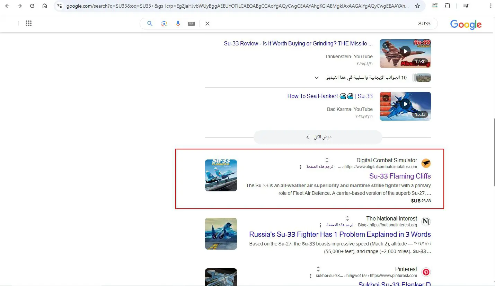The width and height of the screenshot is (495, 286).
Task: Play the Su-33 Review 12:30 video thumbnail
Action: point(405,53)
